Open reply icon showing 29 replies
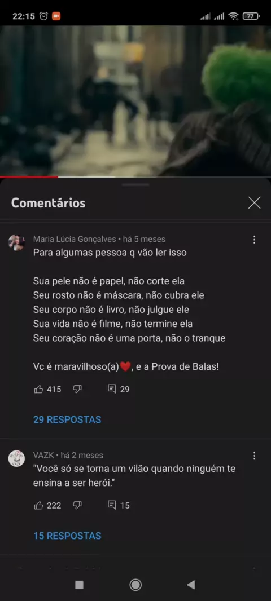The height and width of the screenshot is (601, 271). click(x=112, y=390)
